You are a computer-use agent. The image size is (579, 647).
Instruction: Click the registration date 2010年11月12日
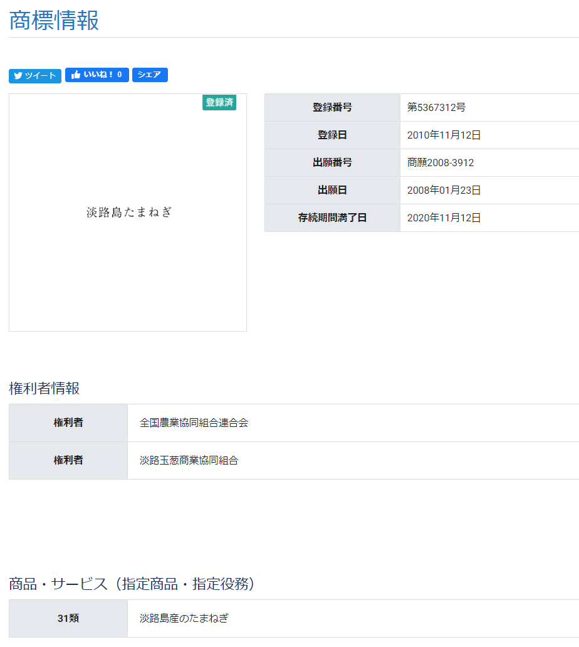[x=444, y=135]
